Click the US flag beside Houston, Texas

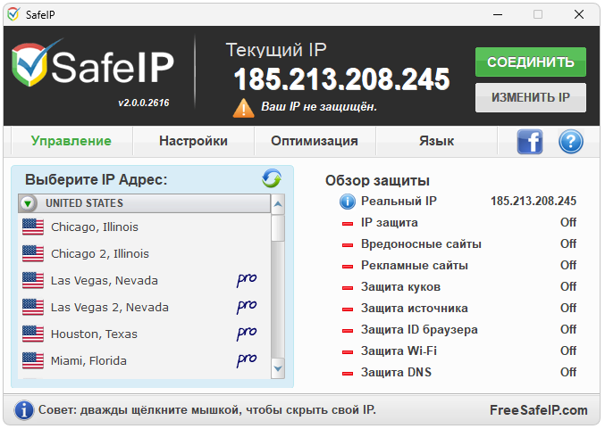tap(33, 334)
